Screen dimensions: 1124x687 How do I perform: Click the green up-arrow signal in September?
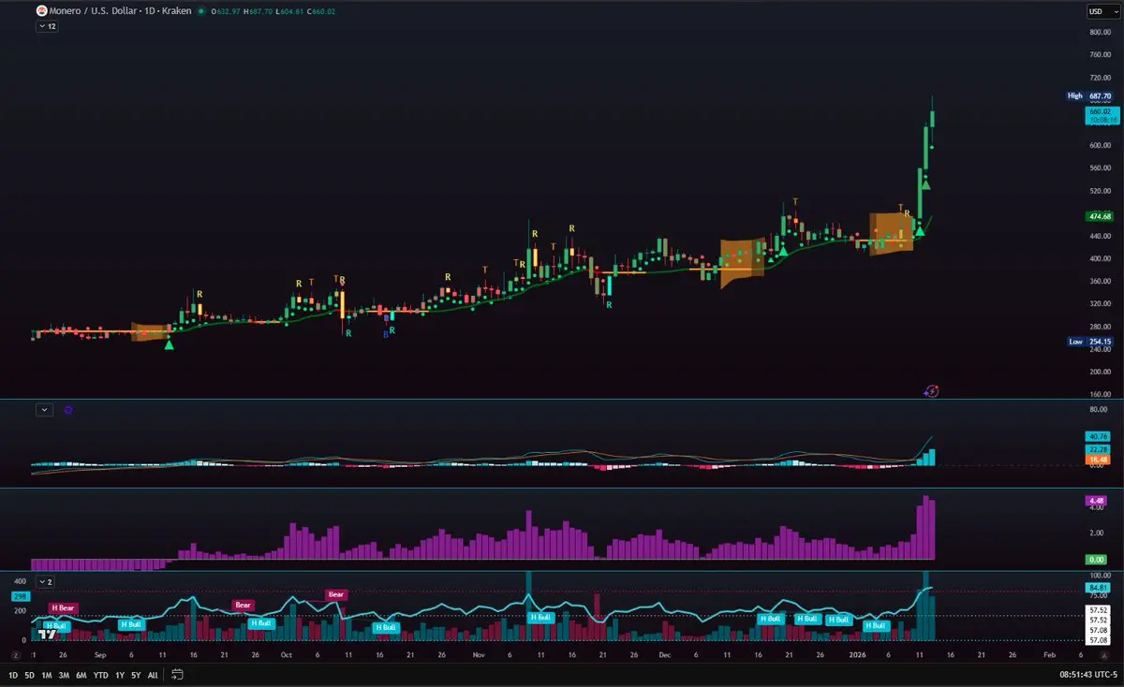169,345
